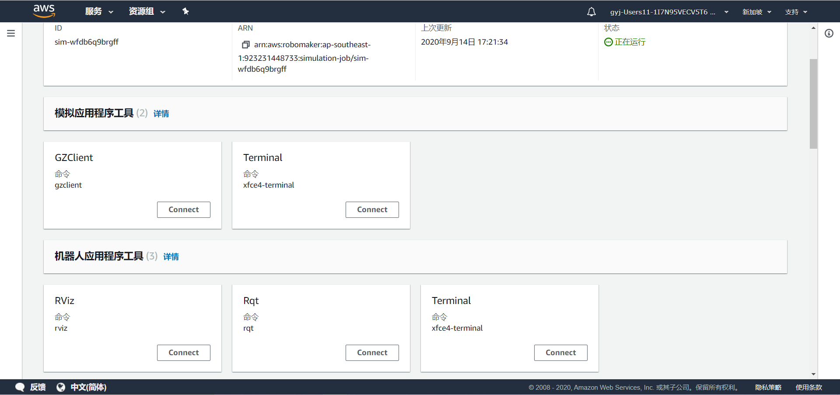Screen dimensions: 840x395
Task: Expand the hamburger side navigation
Action: 11,33
